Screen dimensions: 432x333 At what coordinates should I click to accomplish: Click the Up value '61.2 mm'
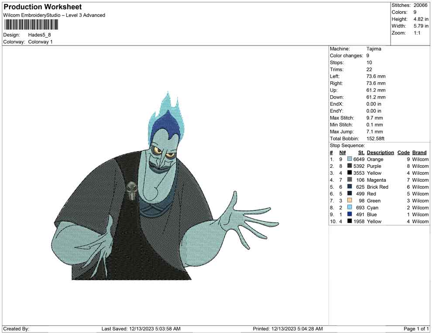[x=376, y=90]
